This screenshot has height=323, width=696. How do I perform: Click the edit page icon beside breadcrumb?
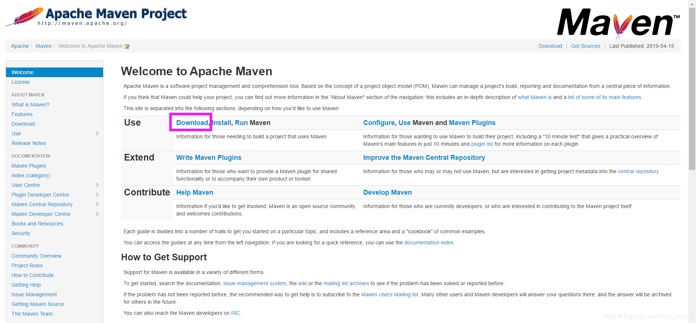127,46
